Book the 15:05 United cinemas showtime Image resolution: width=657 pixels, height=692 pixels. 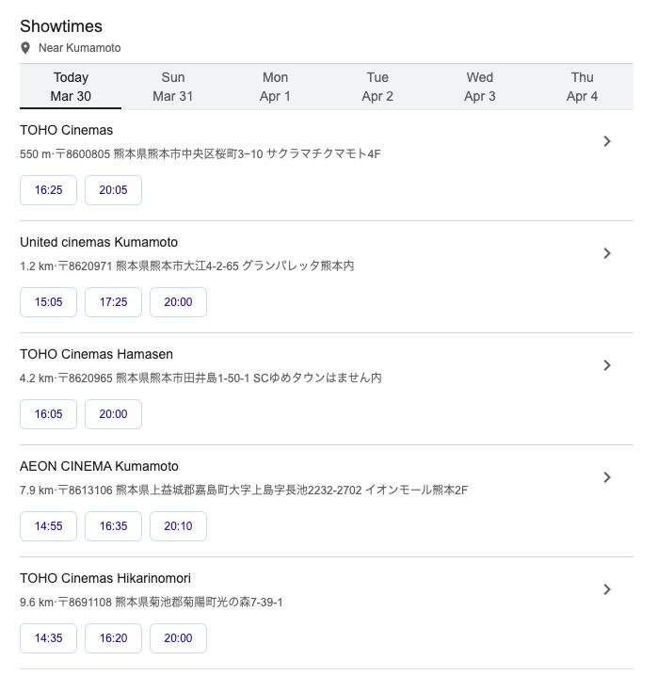(x=48, y=302)
